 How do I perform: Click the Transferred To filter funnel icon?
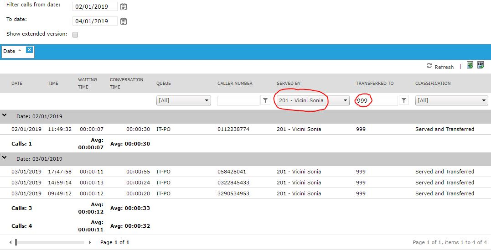pos(403,100)
